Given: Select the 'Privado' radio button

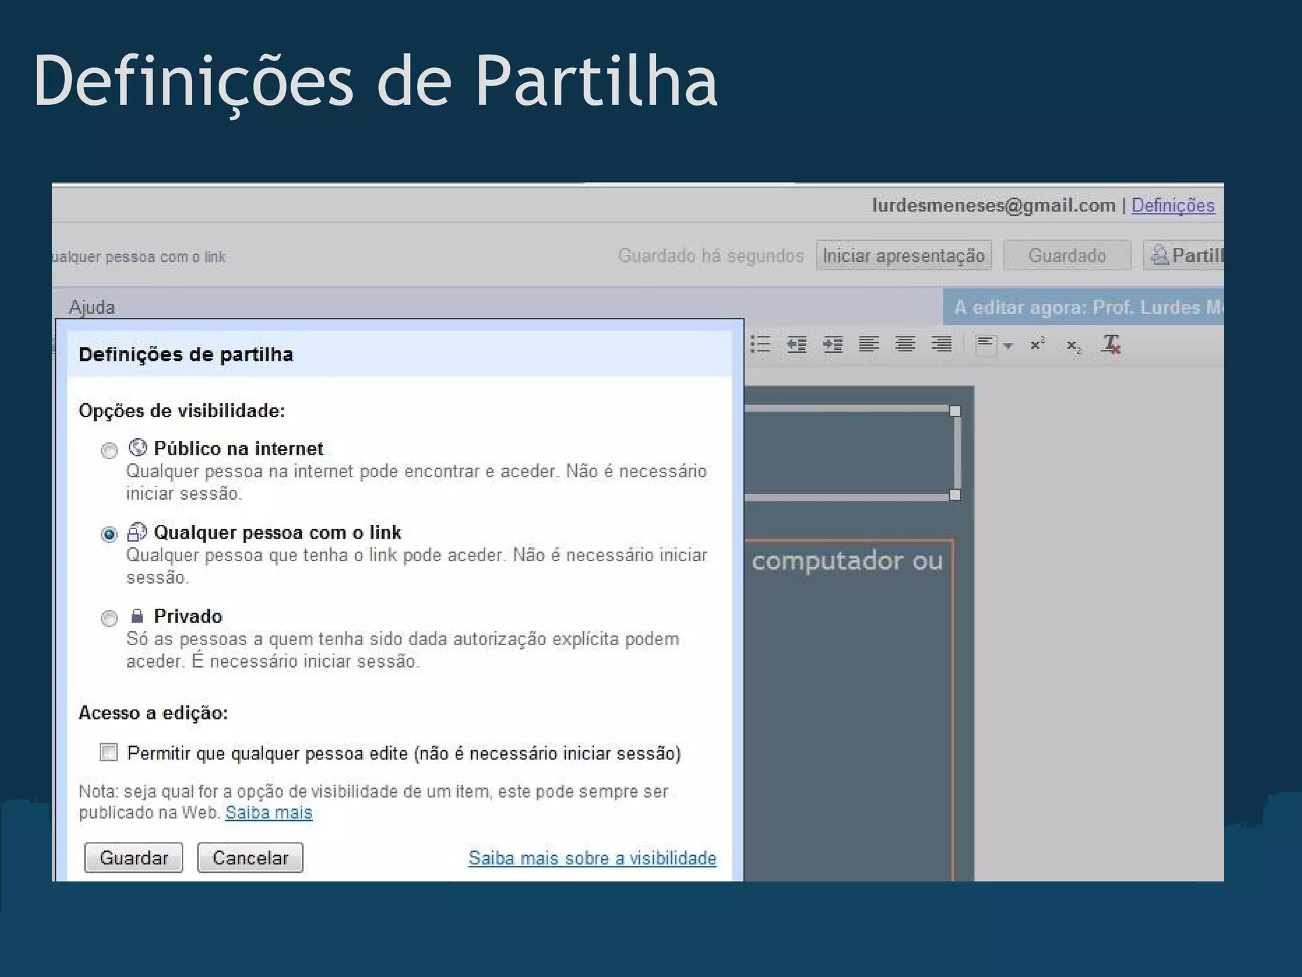Looking at the screenshot, I should point(109,618).
